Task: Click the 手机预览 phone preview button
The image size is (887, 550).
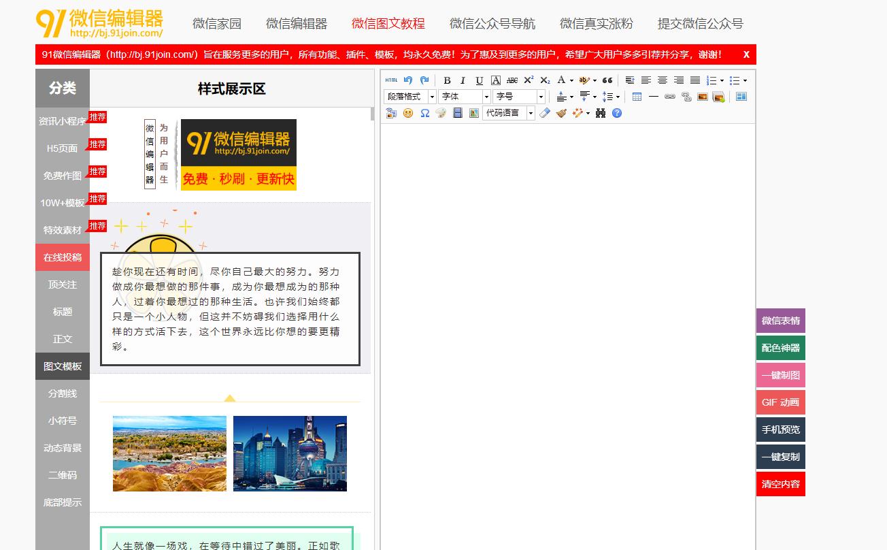Action: click(780, 429)
